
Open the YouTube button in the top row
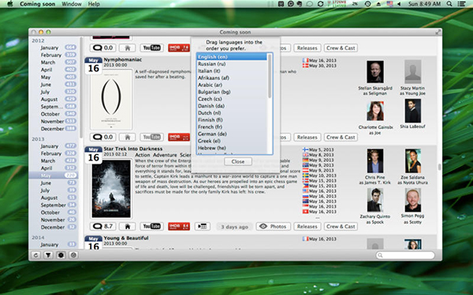click(x=151, y=48)
